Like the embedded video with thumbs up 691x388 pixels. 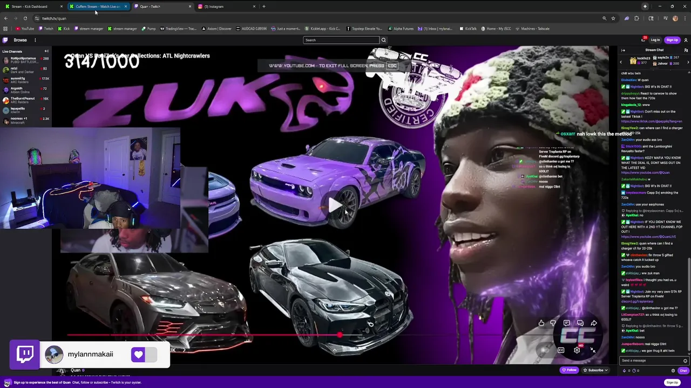click(541, 323)
